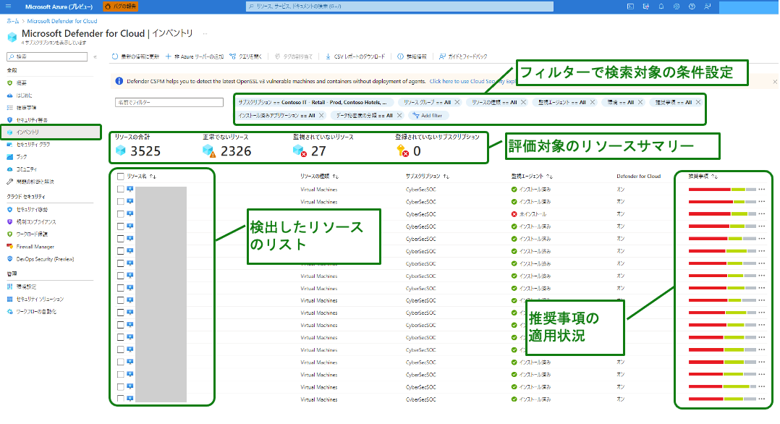Screen dimensions: 780x424
Task: Open the notifications bell icon
Action: (661, 7)
